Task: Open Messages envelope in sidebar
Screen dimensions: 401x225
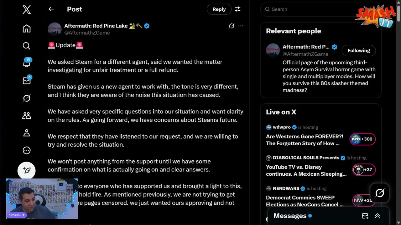Action: (27, 81)
